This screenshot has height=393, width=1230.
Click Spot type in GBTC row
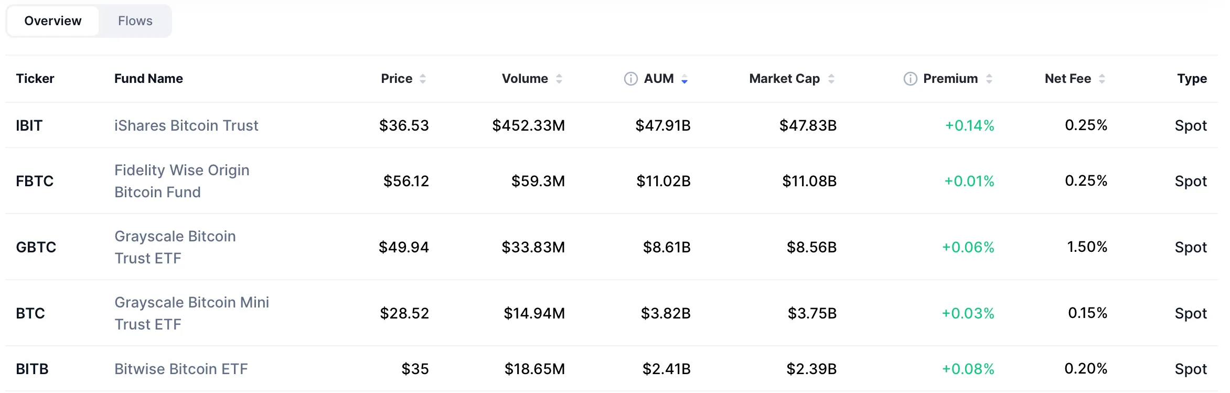coord(1191,247)
